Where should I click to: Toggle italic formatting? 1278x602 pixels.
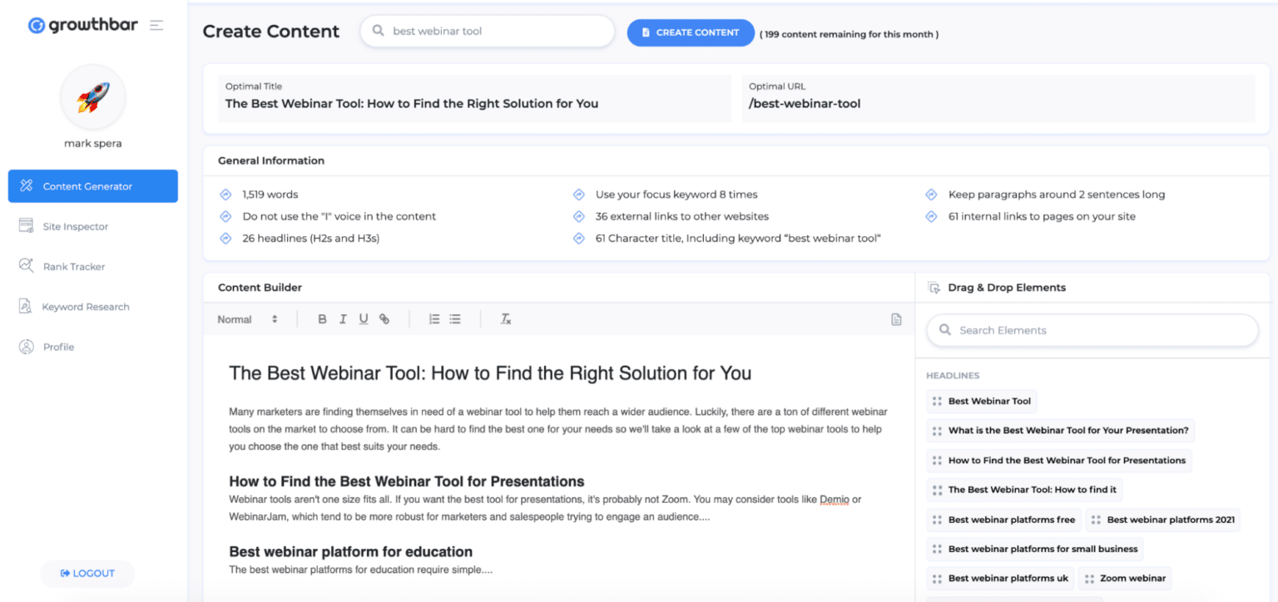pos(343,318)
